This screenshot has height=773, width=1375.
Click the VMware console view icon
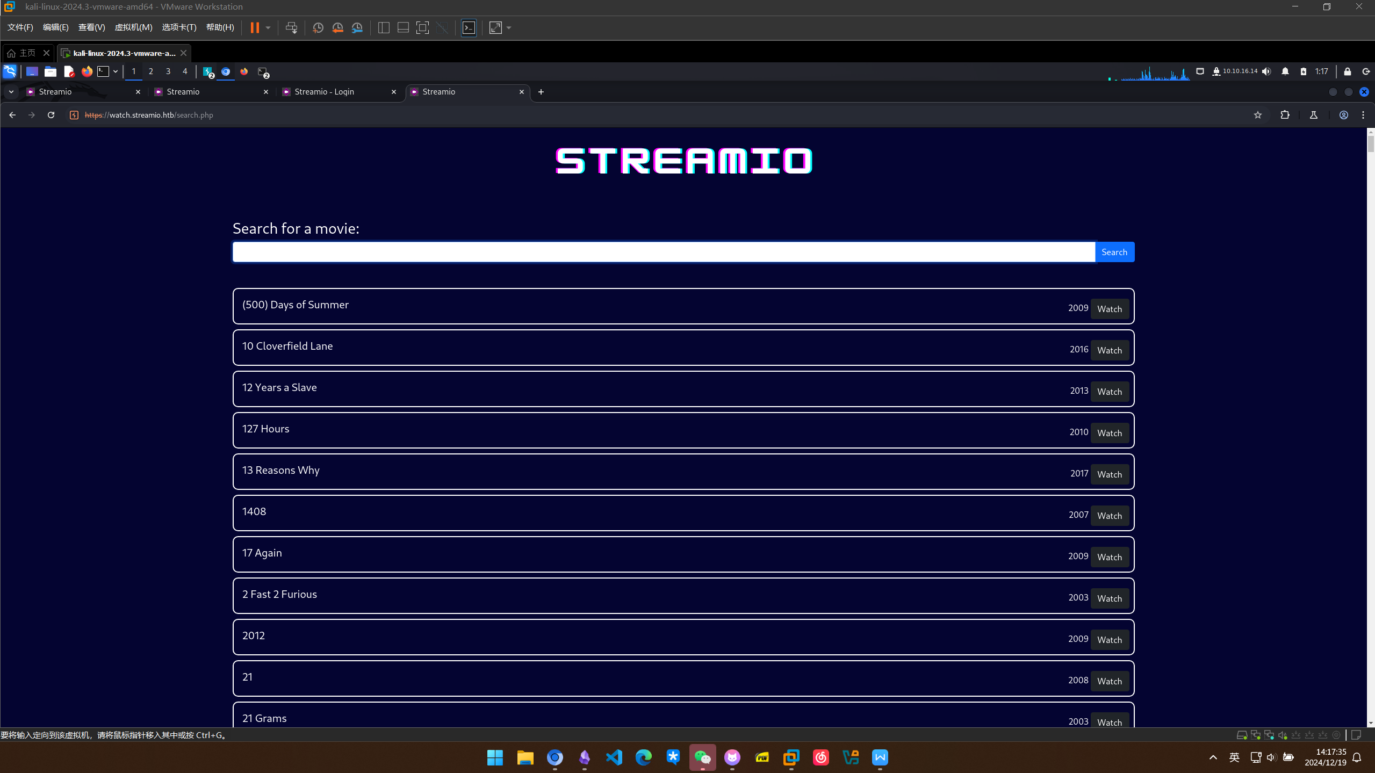(x=469, y=28)
